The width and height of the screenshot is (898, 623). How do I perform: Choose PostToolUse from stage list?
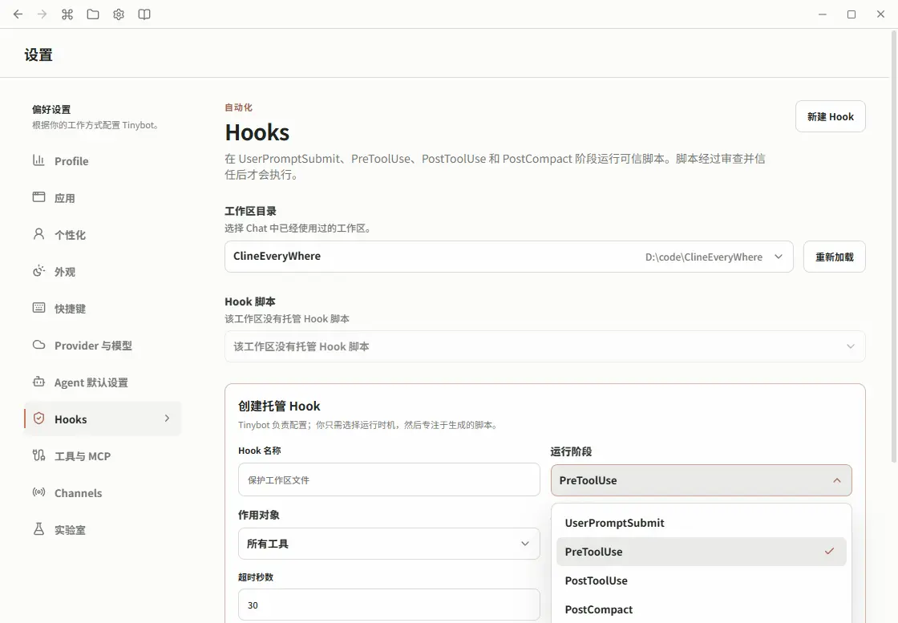pyautogui.click(x=701, y=581)
